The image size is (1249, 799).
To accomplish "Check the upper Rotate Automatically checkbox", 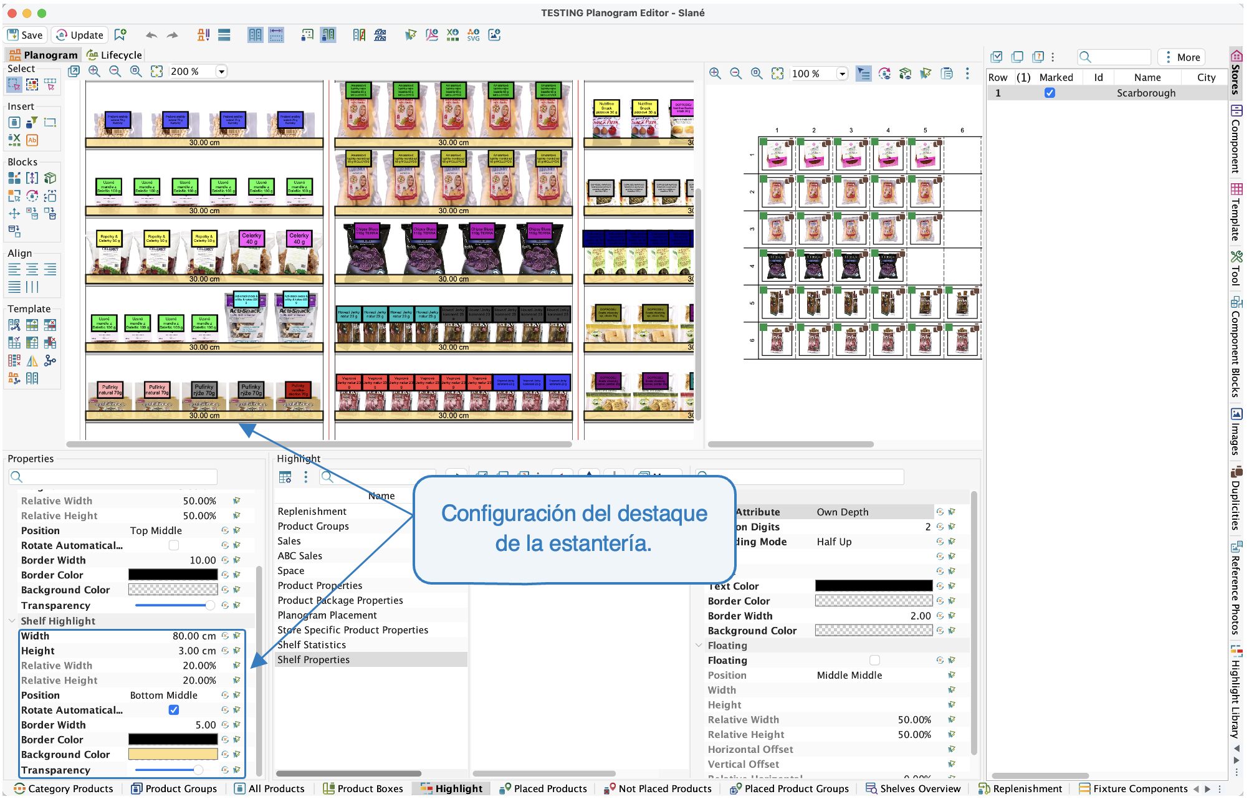I will tap(174, 545).
